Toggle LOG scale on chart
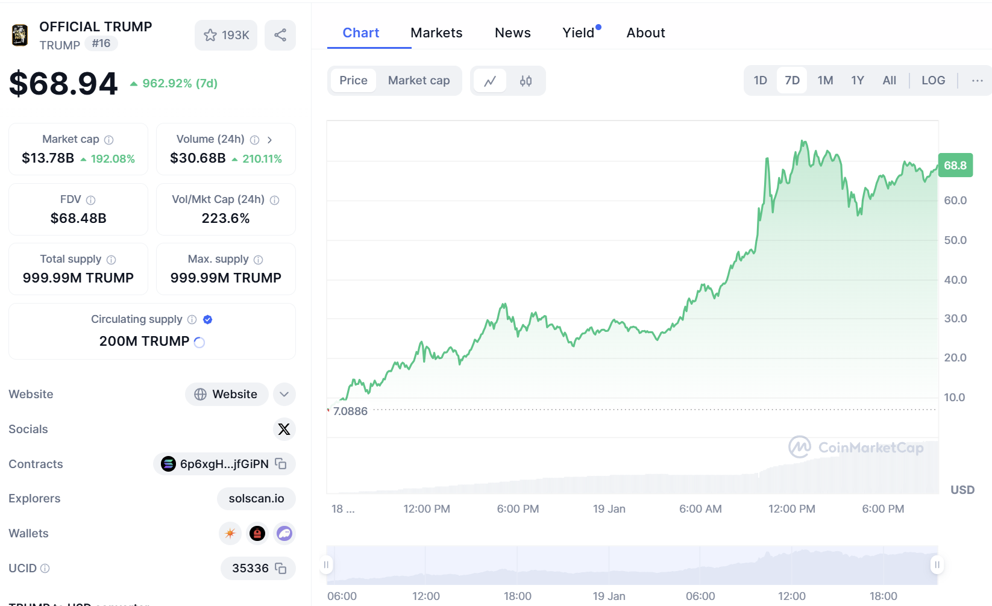The width and height of the screenshot is (992, 606). pos(933,80)
